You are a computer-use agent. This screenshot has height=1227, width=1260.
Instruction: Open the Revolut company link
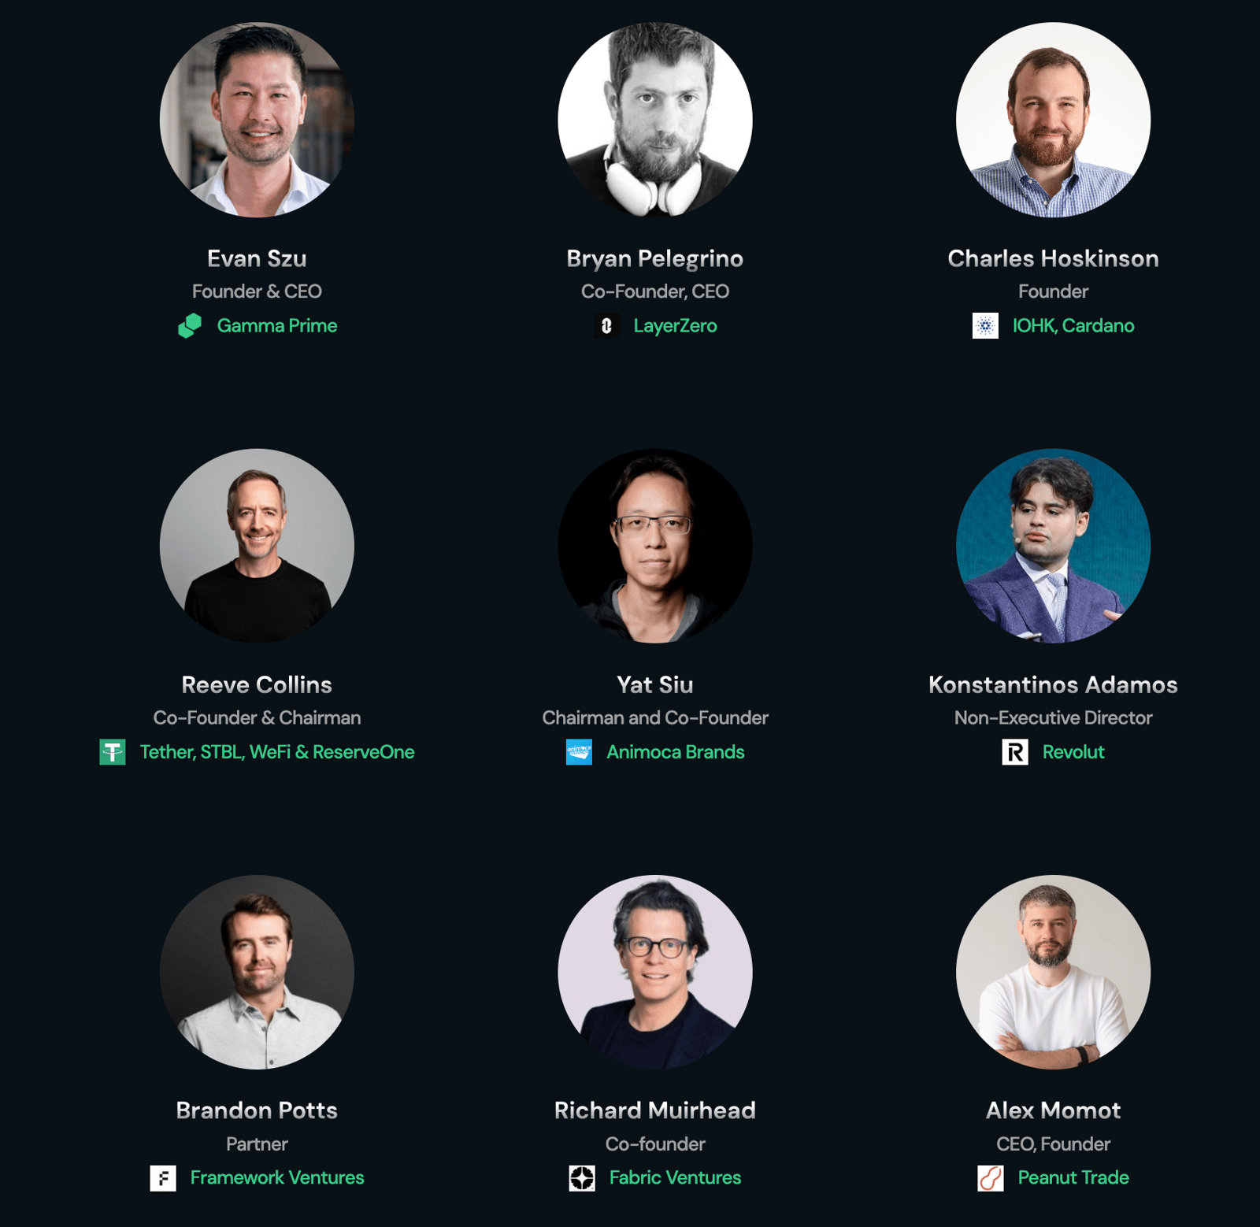(x=1073, y=752)
